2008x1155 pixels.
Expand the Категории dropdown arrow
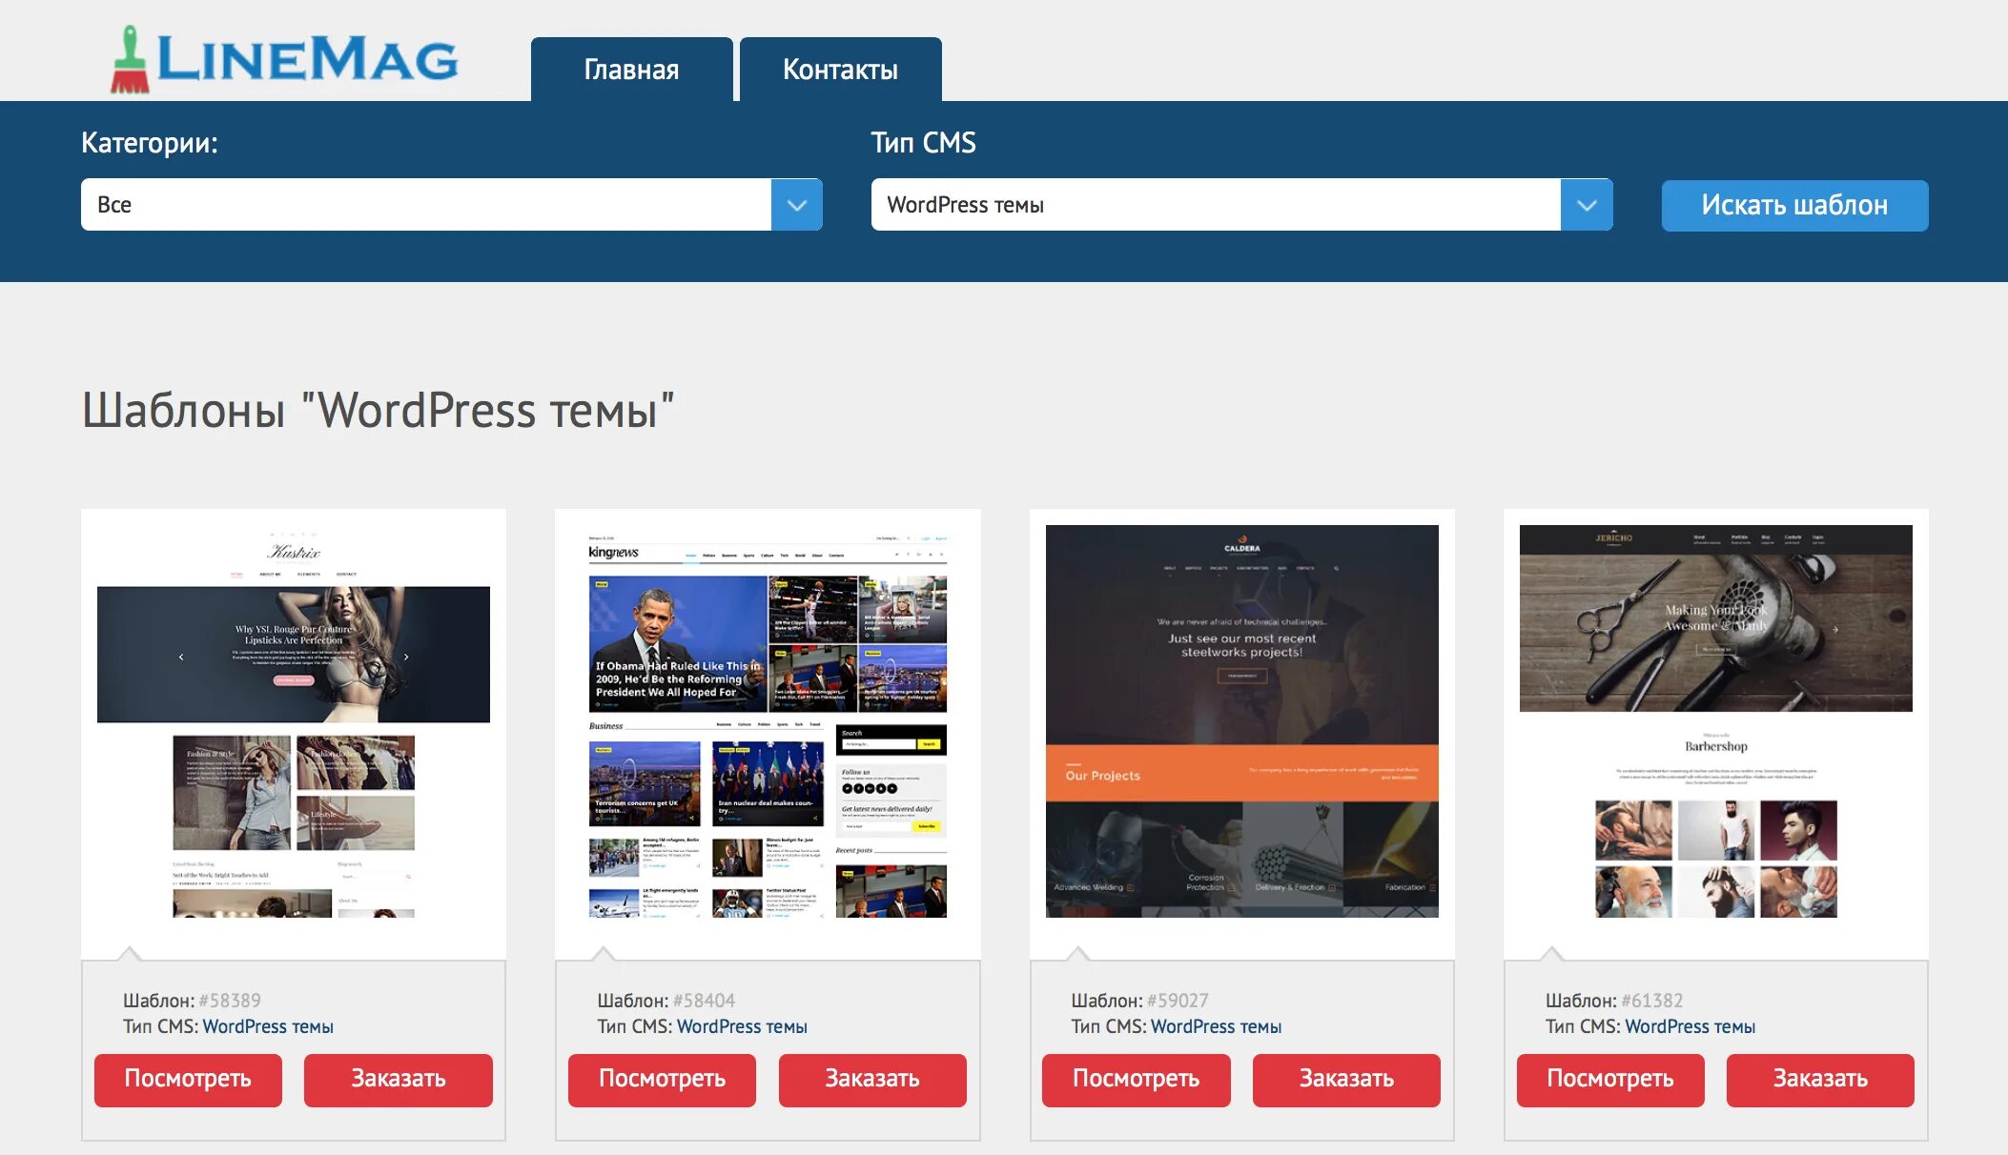coord(796,205)
